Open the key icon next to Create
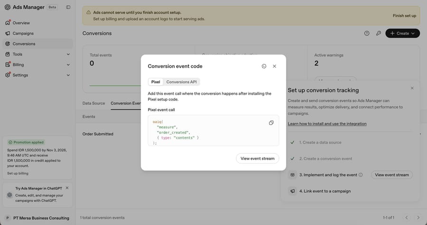The height and width of the screenshot is (225, 427). coord(379,34)
